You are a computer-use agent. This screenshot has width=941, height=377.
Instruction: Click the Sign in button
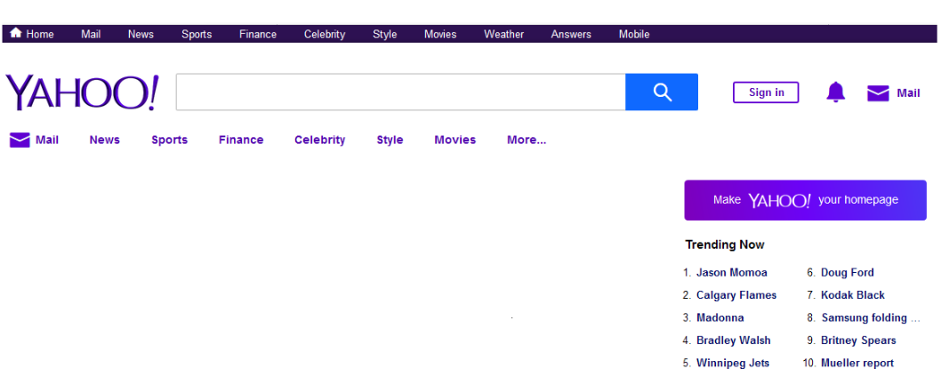pos(766,92)
